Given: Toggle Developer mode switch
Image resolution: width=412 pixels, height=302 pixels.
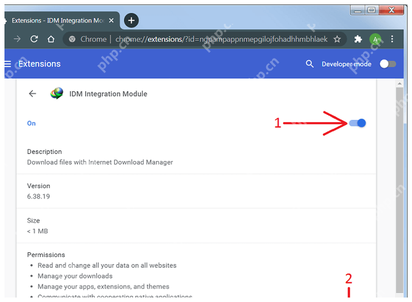Looking at the screenshot, I should [388, 64].
